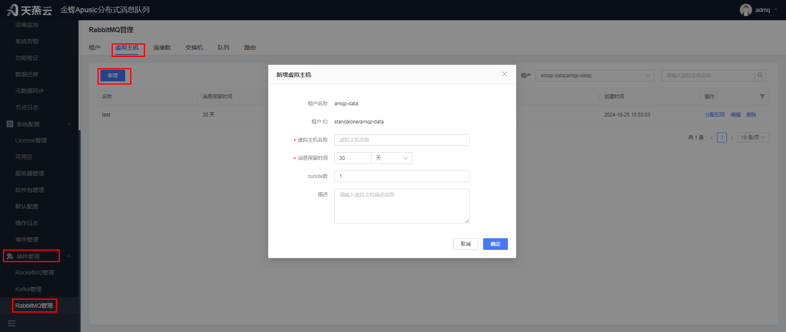Open 软件包管理 in the sidebar

[30, 190]
